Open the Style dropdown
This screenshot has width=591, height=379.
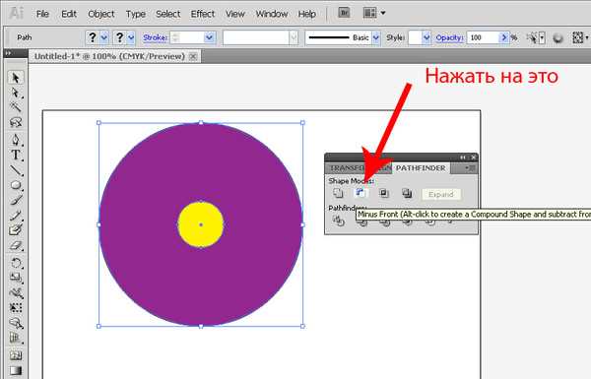pyautogui.click(x=427, y=37)
